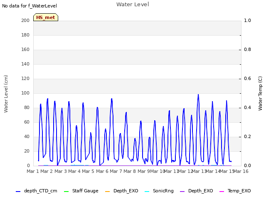Click the 80 tick label on left axis
The height and width of the screenshot is (199, 266).
27,108
